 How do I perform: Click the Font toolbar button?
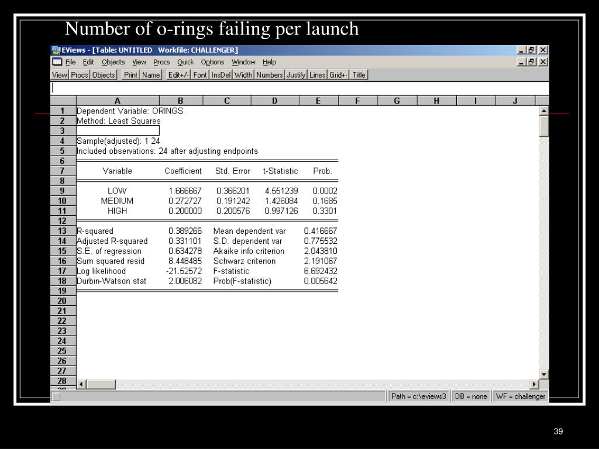point(200,75)
